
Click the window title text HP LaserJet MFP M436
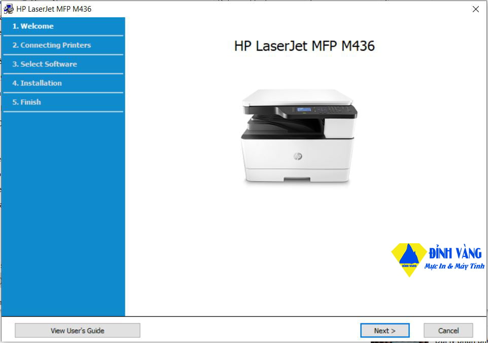click(54, 9)
